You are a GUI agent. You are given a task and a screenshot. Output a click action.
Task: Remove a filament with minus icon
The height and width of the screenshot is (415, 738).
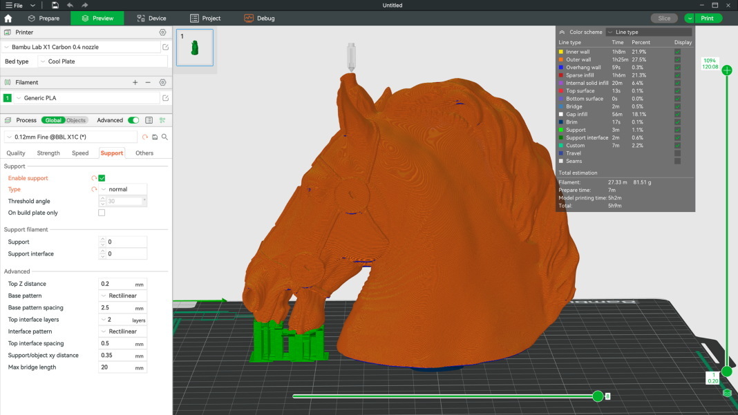point(148,82)
